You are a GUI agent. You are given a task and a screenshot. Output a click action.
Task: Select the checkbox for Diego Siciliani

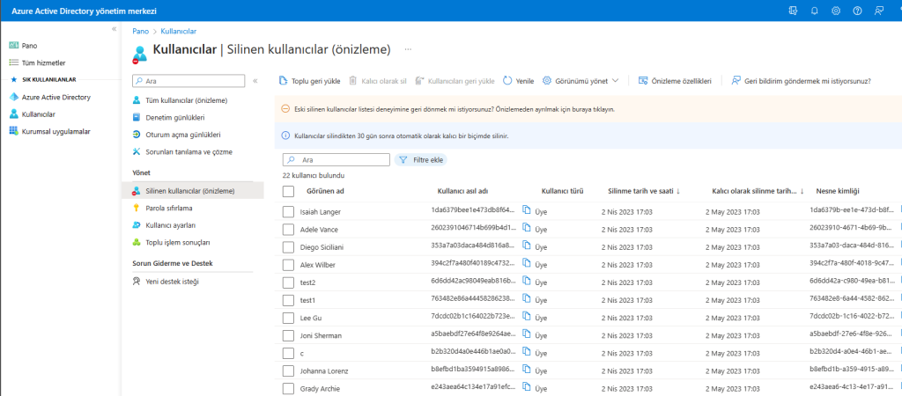[288, 246]
